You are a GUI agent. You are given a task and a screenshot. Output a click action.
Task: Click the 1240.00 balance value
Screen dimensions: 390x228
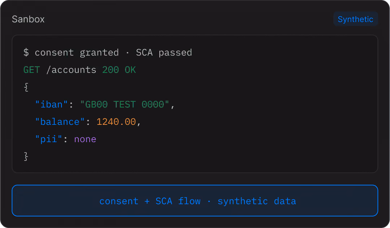tap(116, 122)
